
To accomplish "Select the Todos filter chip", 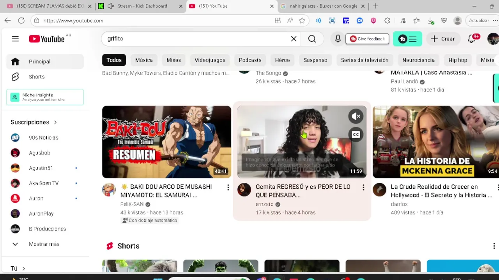I will (x=114, y=60).
